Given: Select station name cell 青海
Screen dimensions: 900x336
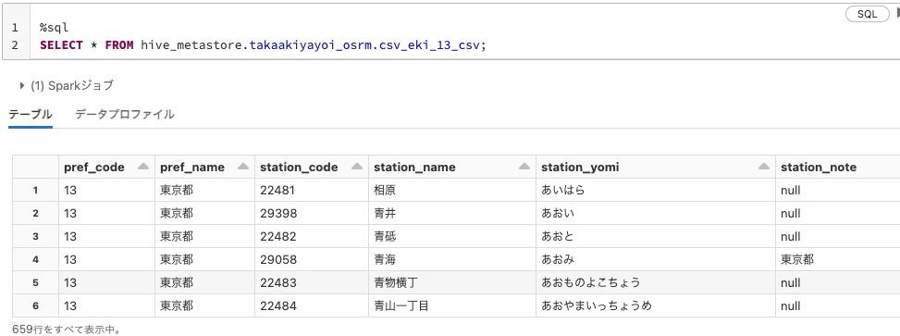Looking at the screenshot, I should click(452, 259).
